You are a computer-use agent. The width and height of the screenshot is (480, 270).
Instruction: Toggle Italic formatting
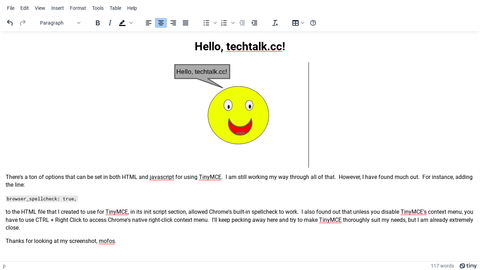110,23
